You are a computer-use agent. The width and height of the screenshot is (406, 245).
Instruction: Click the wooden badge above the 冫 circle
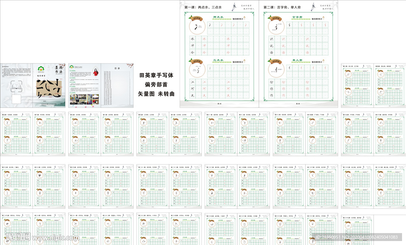195,18
